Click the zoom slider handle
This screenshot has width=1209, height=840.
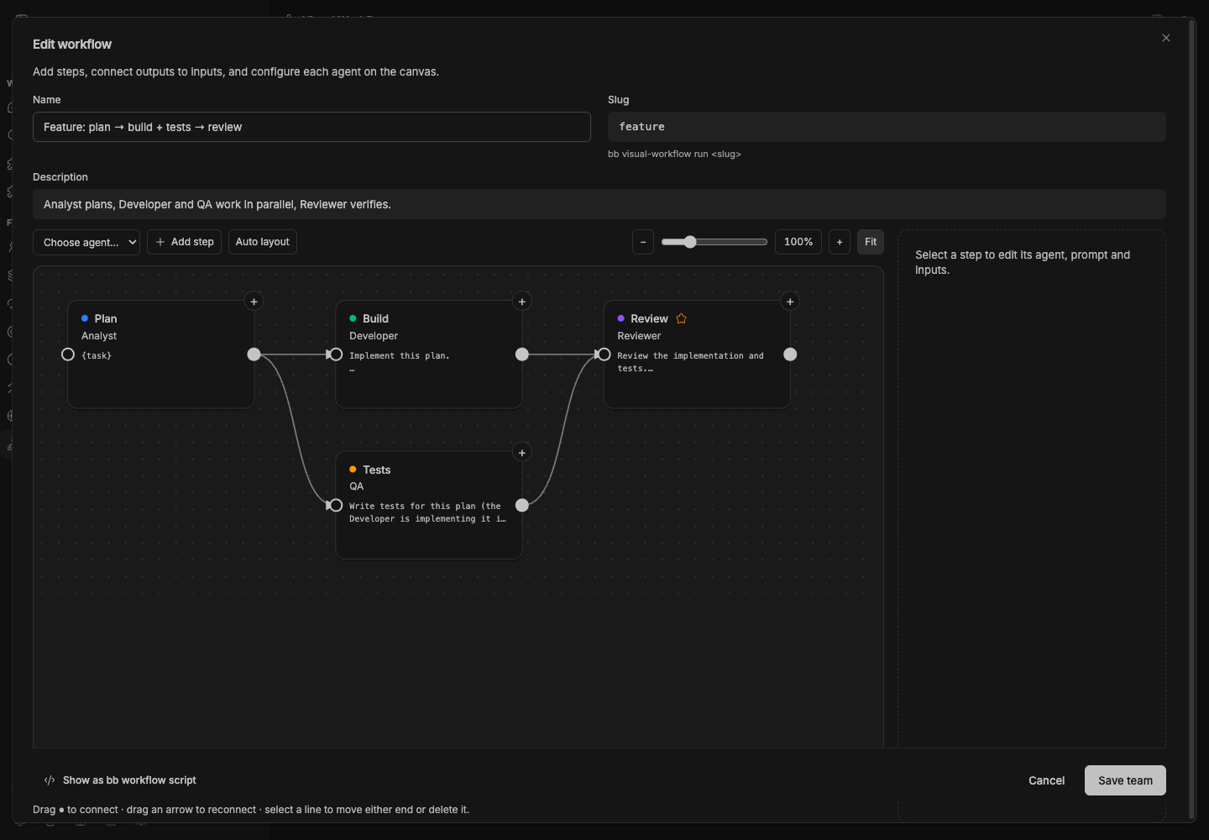point(690,242)
